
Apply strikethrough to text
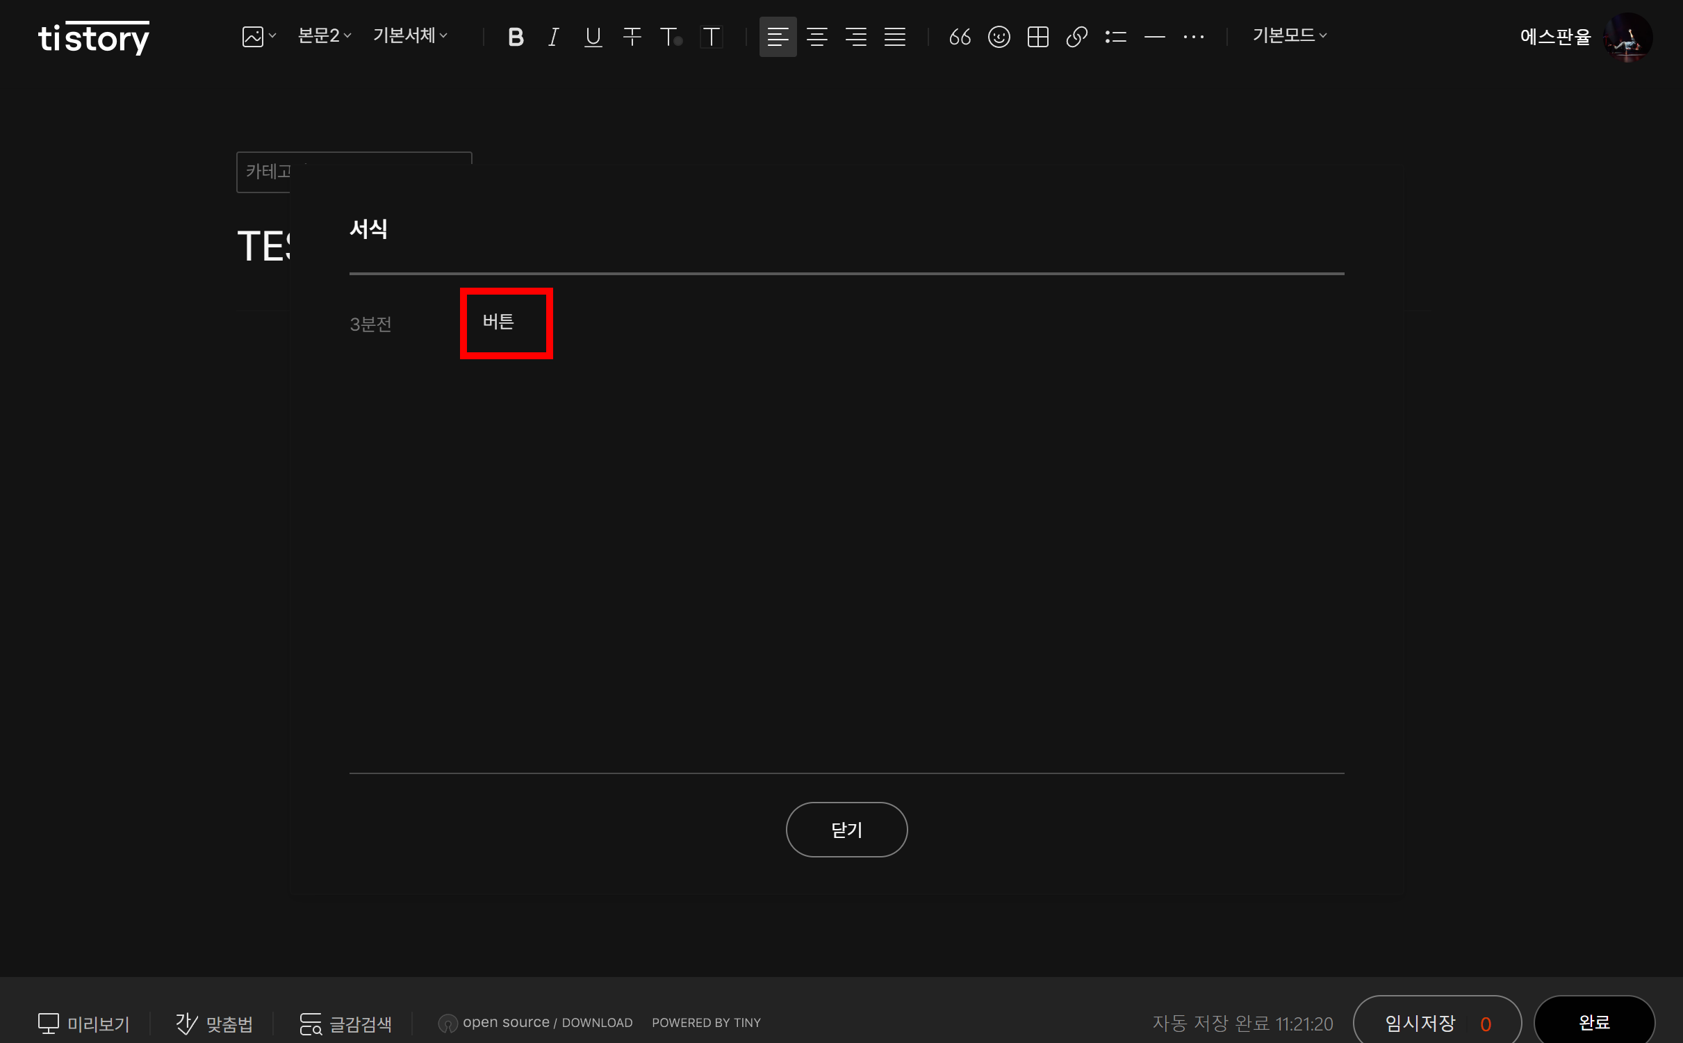coord(632,37)
